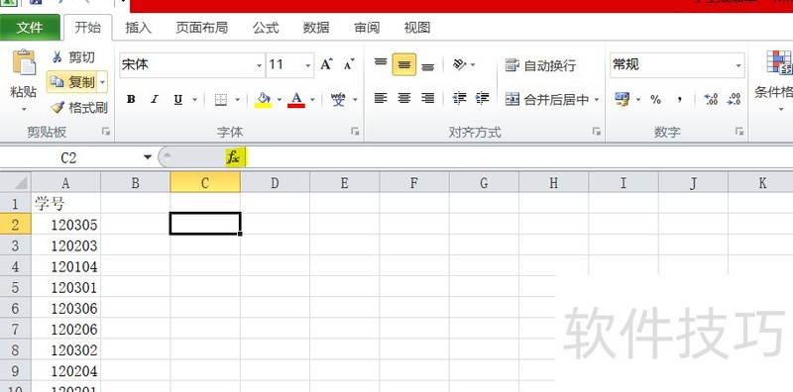Toggle underline formatting
Screen dimensions: 793x392
click(178, 100)
